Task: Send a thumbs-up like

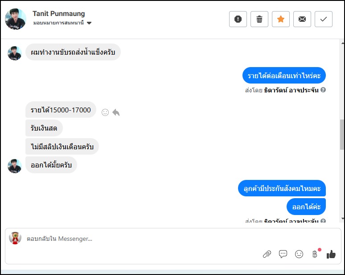Action: (x=331, y=254)
